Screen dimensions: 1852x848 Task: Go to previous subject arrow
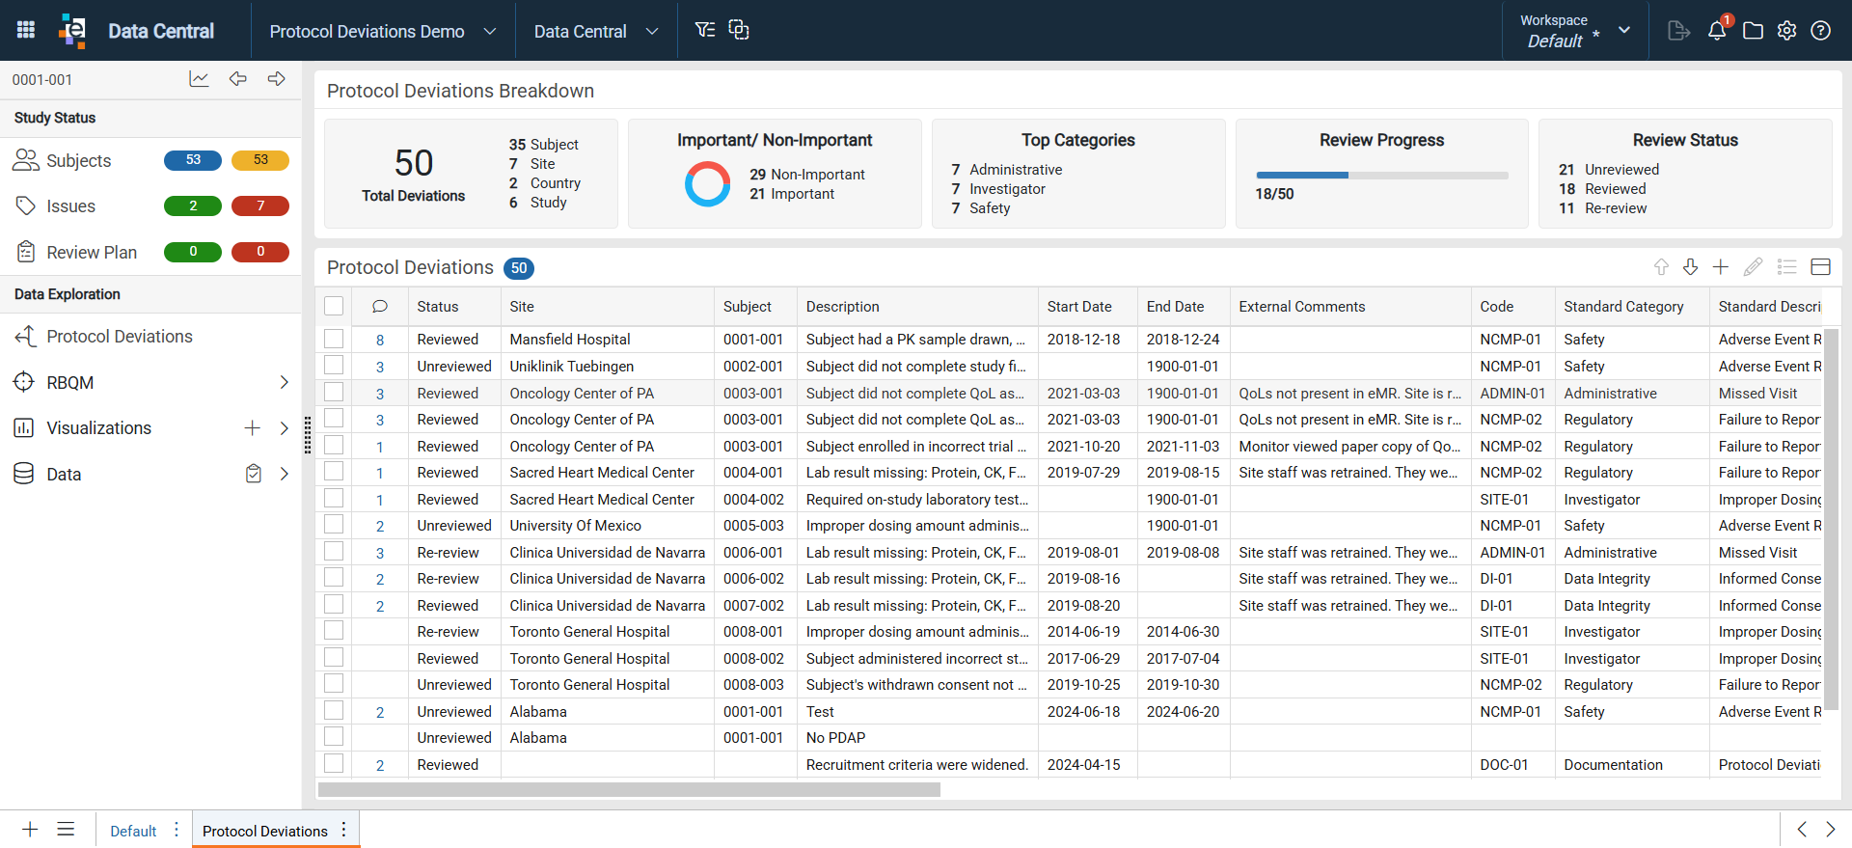pos(237,79)
